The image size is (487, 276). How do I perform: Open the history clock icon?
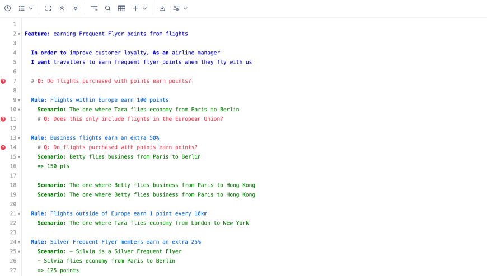click(x=7, y=8)
